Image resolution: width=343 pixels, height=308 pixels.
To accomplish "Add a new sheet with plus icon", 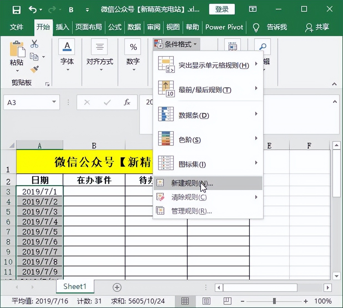I will tap(117, 287).
